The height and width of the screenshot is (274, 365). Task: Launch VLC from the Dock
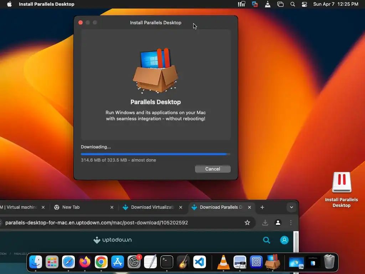click(x=223, y=262)
